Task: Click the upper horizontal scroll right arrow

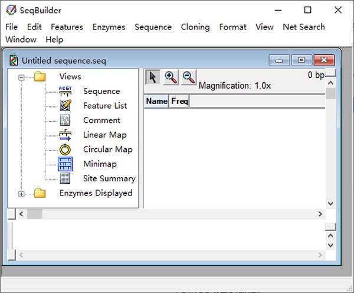Action: 320,214
